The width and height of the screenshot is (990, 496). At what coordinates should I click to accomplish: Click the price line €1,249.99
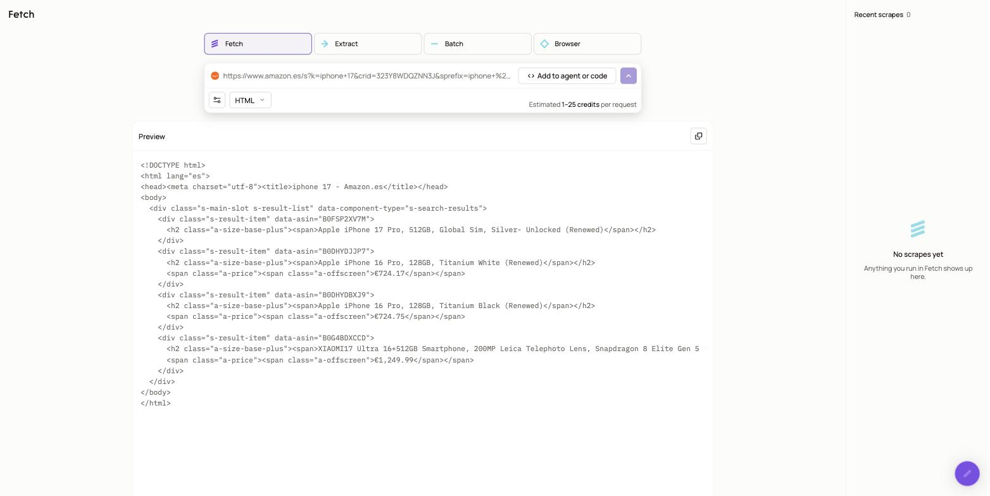pyautogui.click(x=320, y=360)
